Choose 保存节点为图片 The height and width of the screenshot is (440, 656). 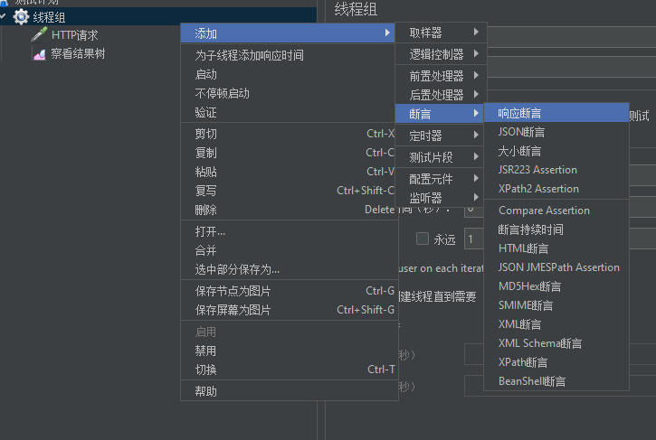(288, 291)
